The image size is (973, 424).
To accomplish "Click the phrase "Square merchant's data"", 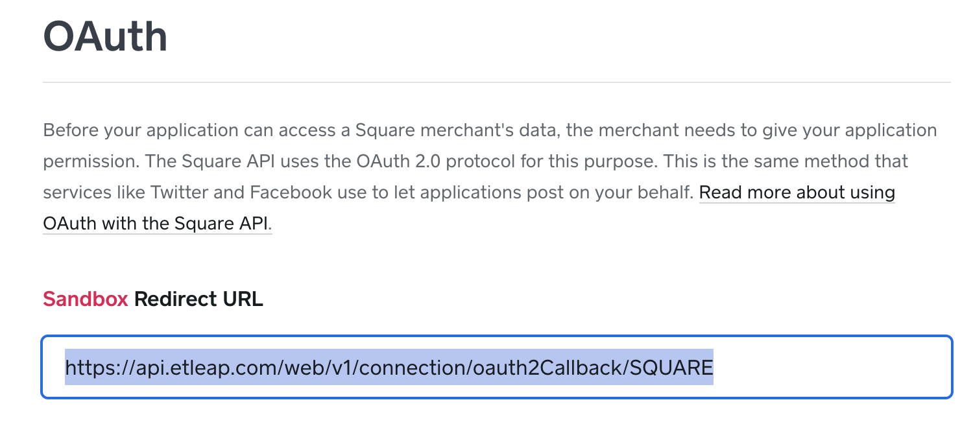I will (x=457, y=130).
